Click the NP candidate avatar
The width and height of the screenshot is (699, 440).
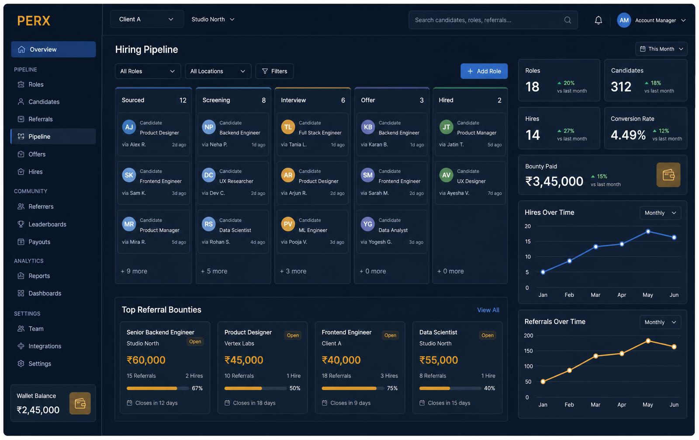[209, 127]
